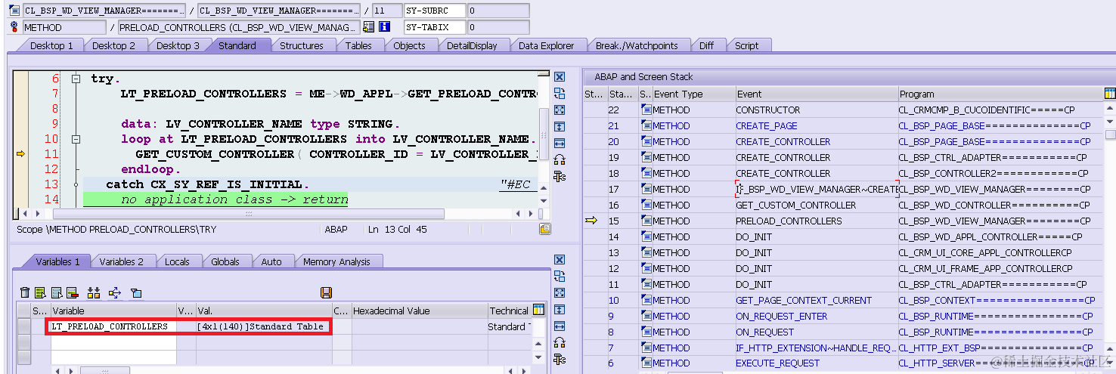Image resolution: width=1116 pixels, height=374 pixels.
Task: Click the LT_PRELOAD_CONTROLLERS variable cell
Action: (x=113, y=326)
